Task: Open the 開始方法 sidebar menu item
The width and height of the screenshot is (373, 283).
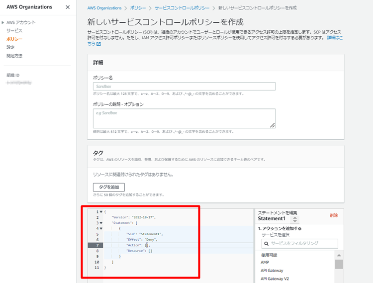Action: pos(14,56)
